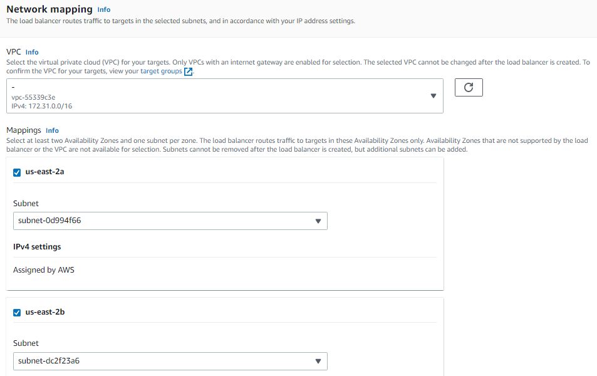Uncheck the us-east-2b availability zone
Screen dimensions: 597x376
17,313
